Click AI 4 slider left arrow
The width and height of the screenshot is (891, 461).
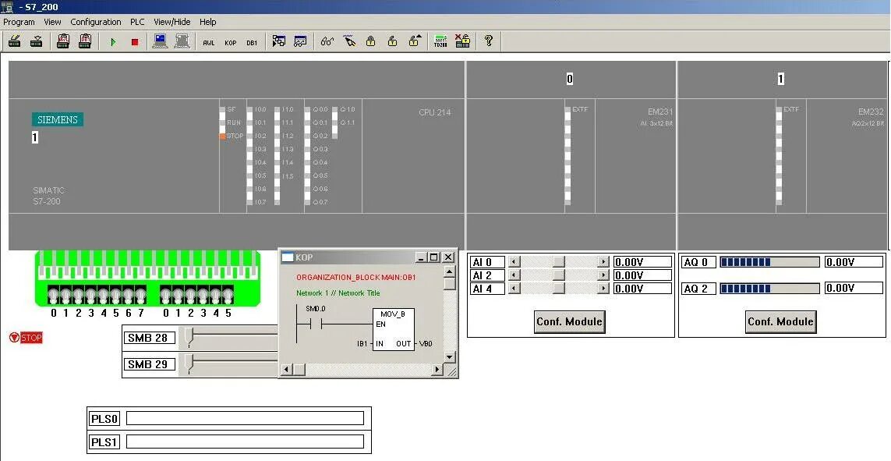point(514,288)
